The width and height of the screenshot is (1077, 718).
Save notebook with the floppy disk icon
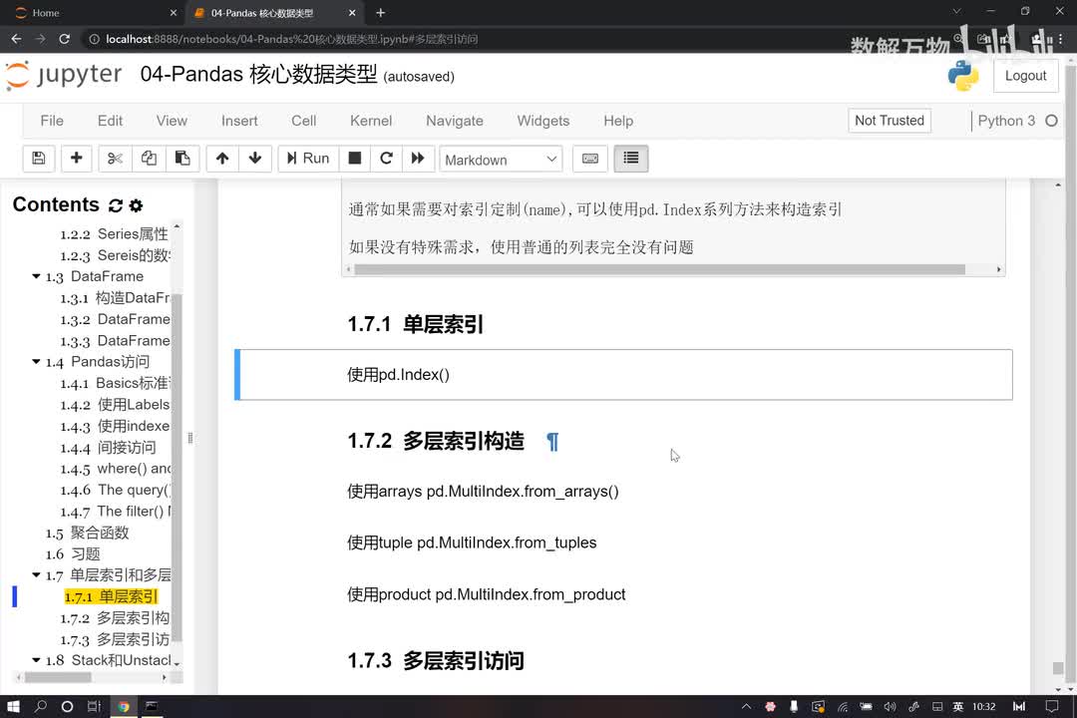(x=39, y=159)
